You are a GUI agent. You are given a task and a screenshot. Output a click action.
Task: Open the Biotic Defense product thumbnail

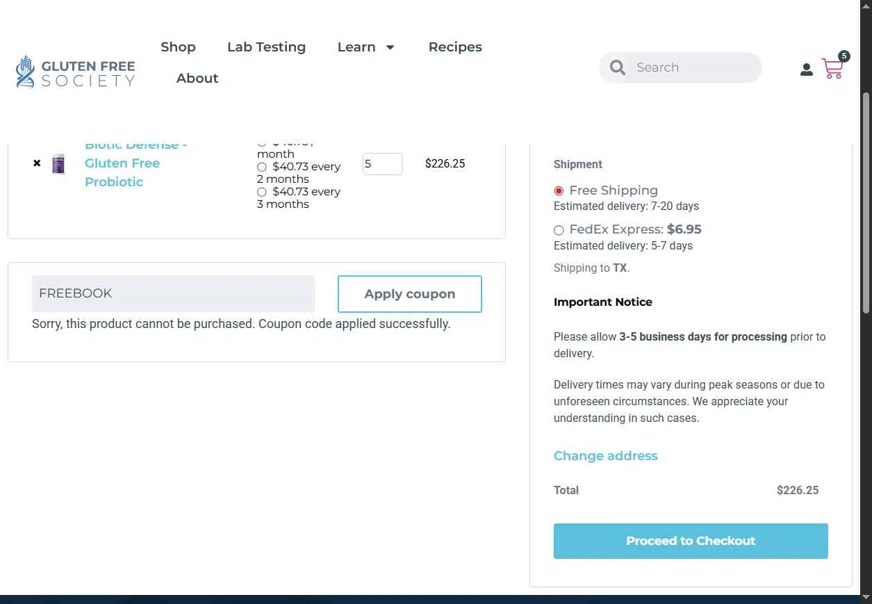click(x=59, y=164)
